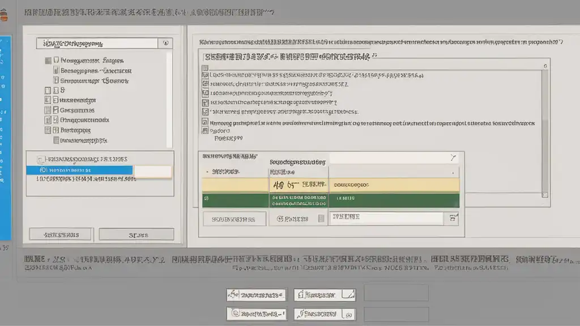The width and height of the screenshot is (580, 326).
Task: Click the scroll-down arrow of the right panel scrollbar
Action: pos(545,194)
